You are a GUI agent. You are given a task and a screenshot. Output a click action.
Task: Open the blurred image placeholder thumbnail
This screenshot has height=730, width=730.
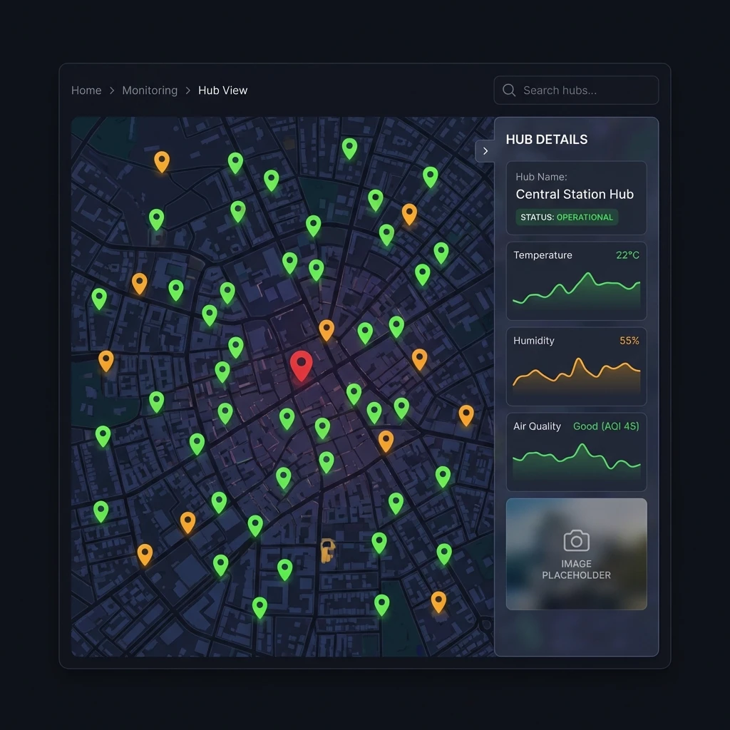pyautogui.click(x=576, y=554)
